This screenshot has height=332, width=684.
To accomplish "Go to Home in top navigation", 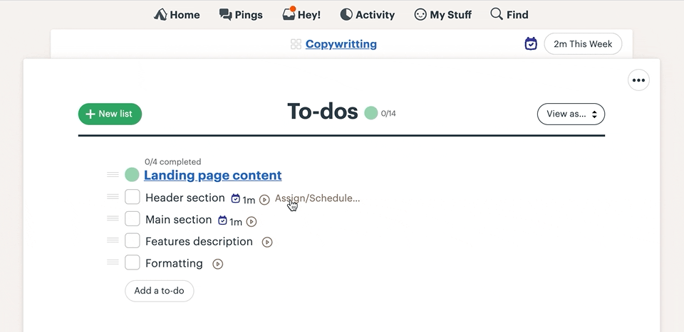I will click(x=177, y=15).
